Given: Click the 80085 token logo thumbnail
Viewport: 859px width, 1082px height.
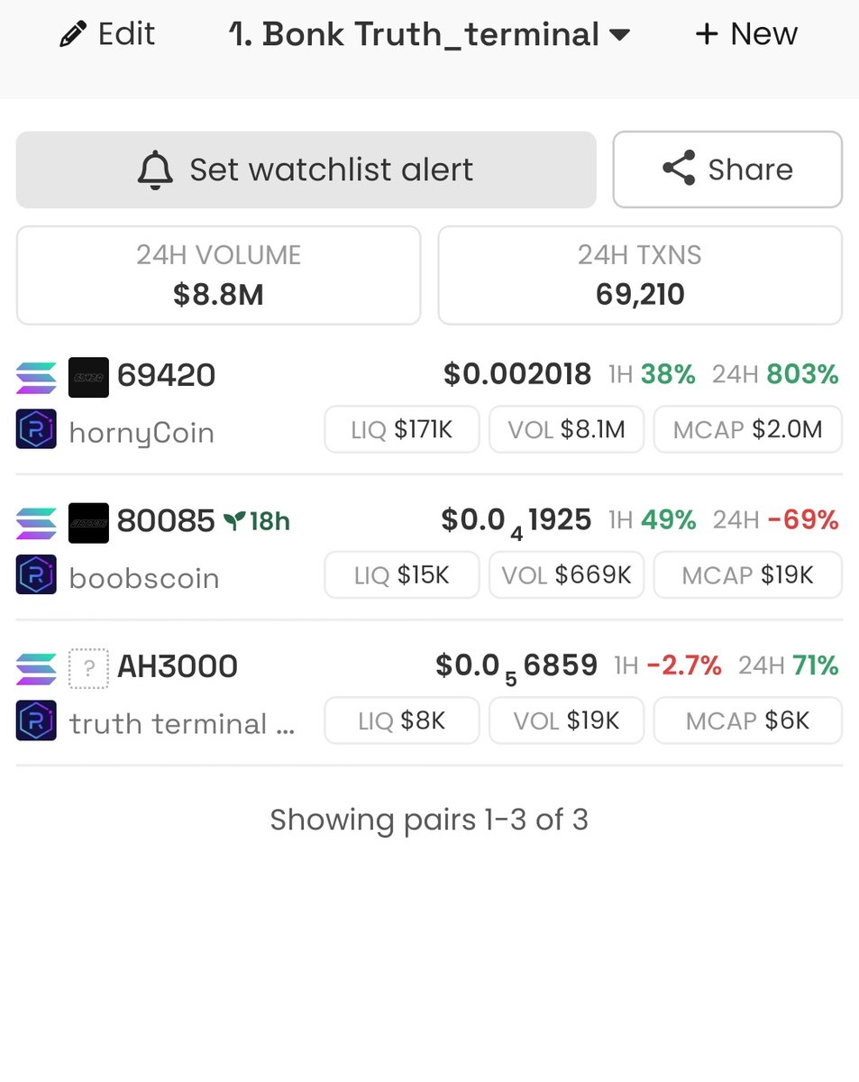Looking at the screenshot, I should pos(88,523).
